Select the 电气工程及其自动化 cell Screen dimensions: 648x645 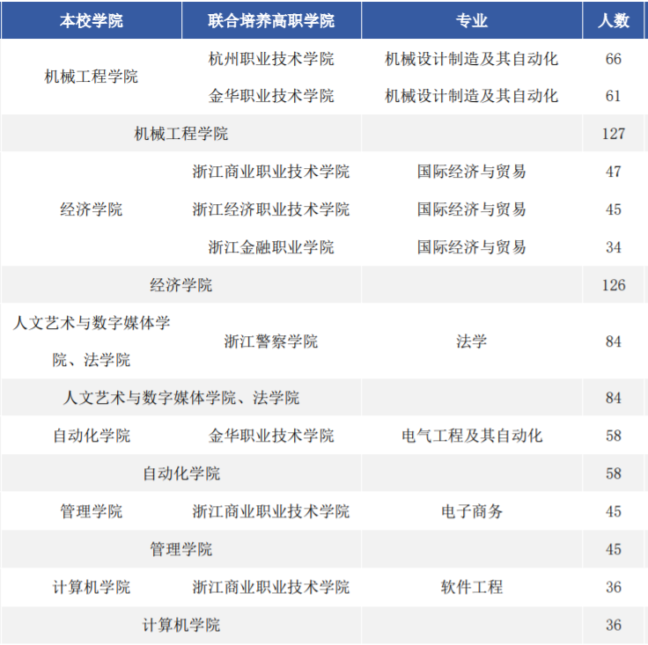[x=472, y=436]
